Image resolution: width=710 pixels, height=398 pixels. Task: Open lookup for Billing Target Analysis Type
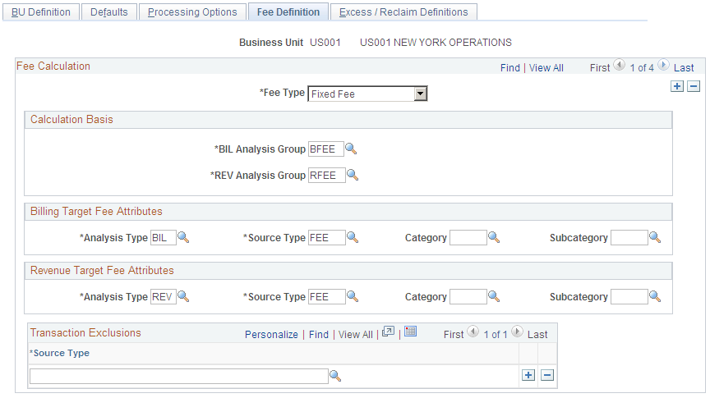[x=183, y=237]
